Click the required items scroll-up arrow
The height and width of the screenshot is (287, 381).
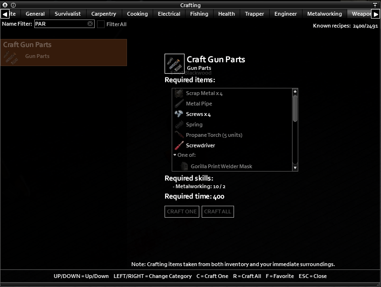pos(295,92)
